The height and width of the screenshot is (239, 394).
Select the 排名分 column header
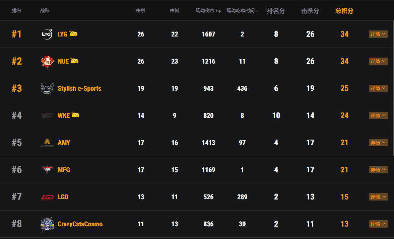pos(276,11)
